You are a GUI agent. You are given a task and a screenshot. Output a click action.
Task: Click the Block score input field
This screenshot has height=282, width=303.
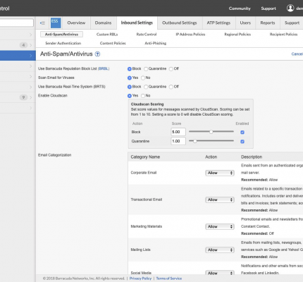pos(178,132)
